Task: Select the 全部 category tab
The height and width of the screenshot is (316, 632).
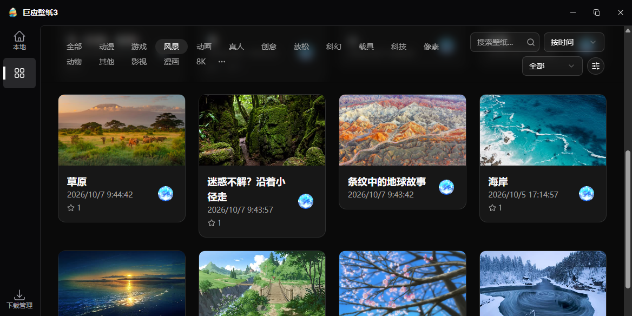Action: click(x=74, y=47)
